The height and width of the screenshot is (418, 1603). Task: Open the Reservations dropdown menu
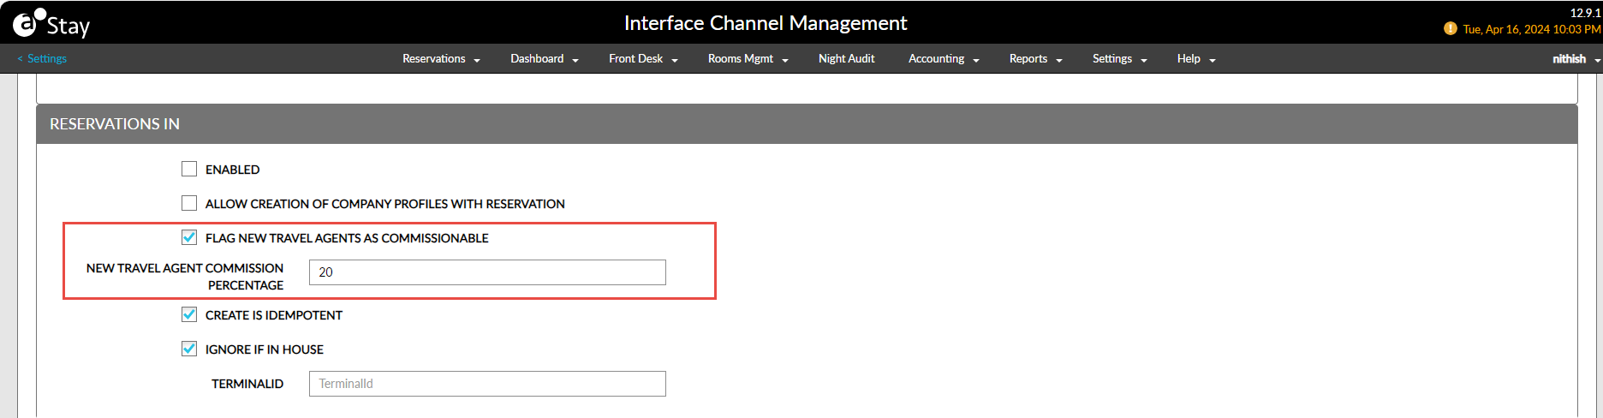tap(441, 58)
